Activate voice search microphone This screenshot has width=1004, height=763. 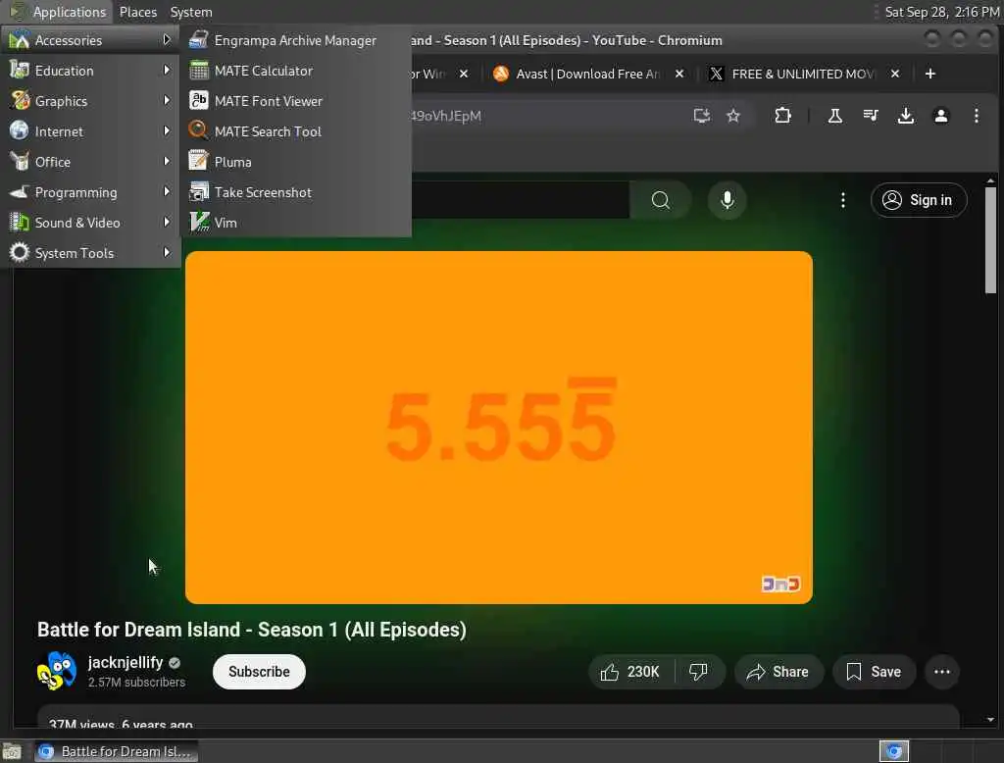[727, 200]
